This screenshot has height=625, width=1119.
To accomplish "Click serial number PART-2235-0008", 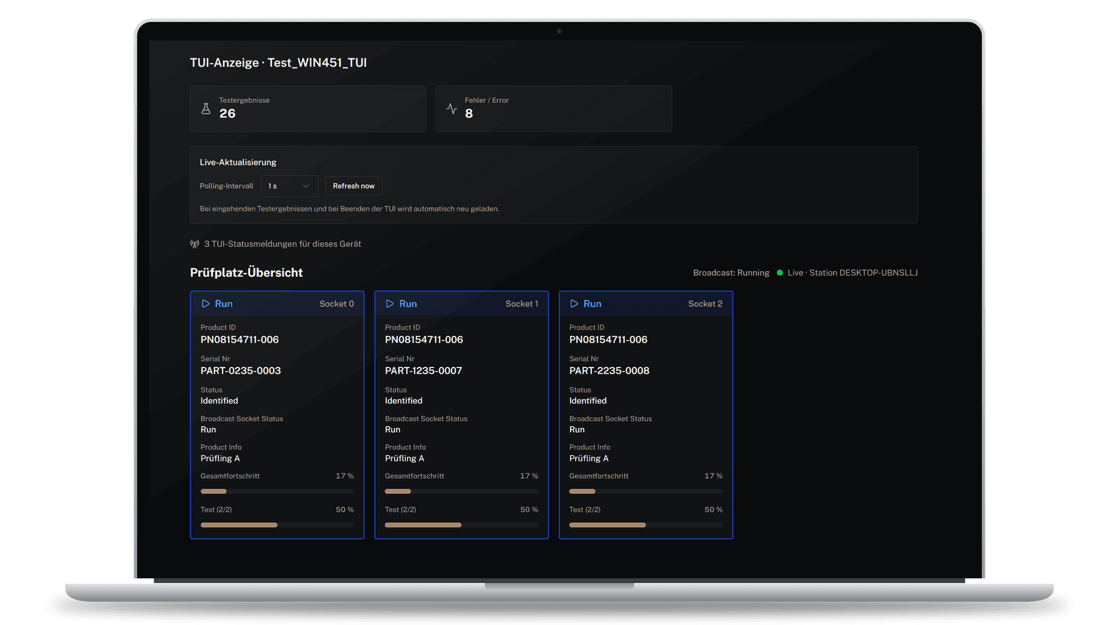I will pyautogui.click(x=609, y=371).
